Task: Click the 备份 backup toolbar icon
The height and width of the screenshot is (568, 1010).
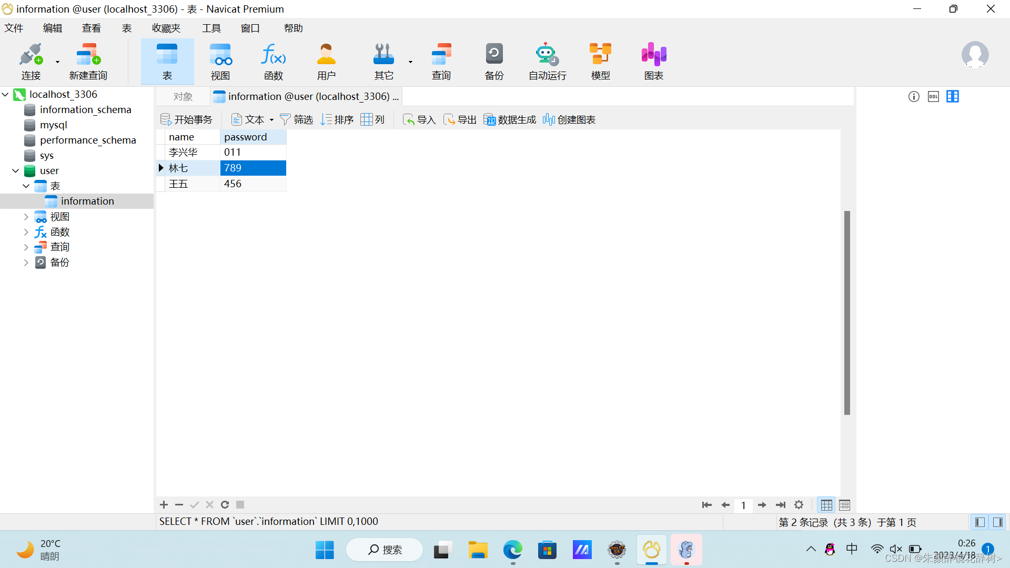Action: [494, 61]
